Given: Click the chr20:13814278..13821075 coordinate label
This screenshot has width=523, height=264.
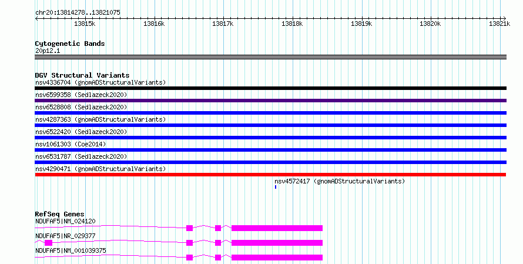Looking at the screenshot, I should [78, 13].
